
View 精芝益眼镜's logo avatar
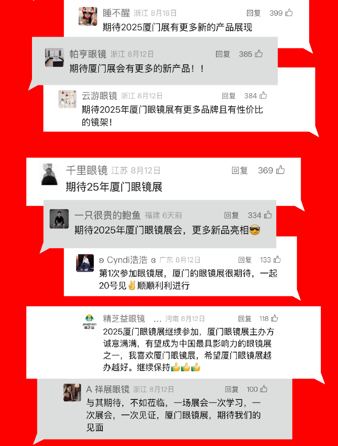coord(89,321)
